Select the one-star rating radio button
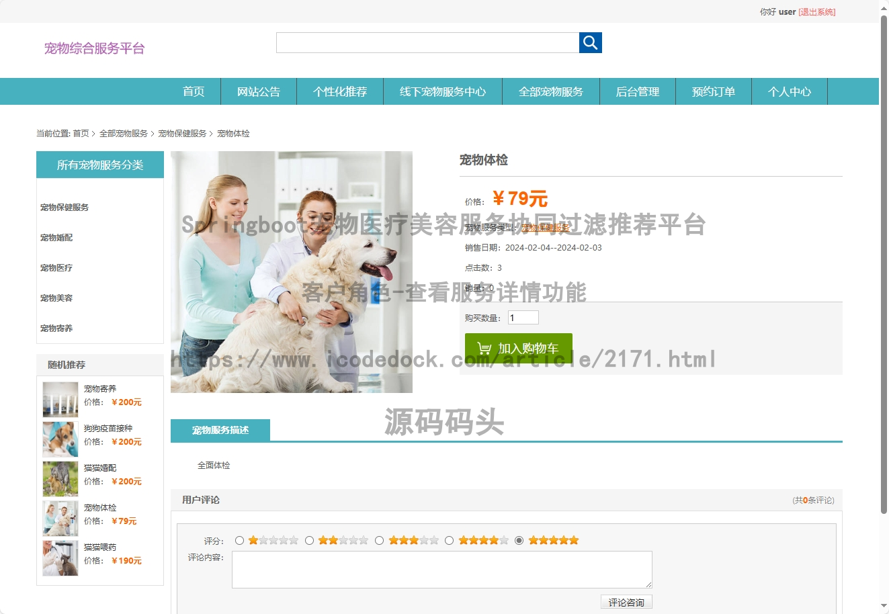Viewport: 889px width, 614px height. pos(239,541)
